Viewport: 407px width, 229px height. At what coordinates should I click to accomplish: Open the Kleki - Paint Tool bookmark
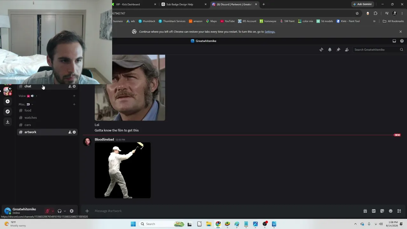click(x=348, y=21)
